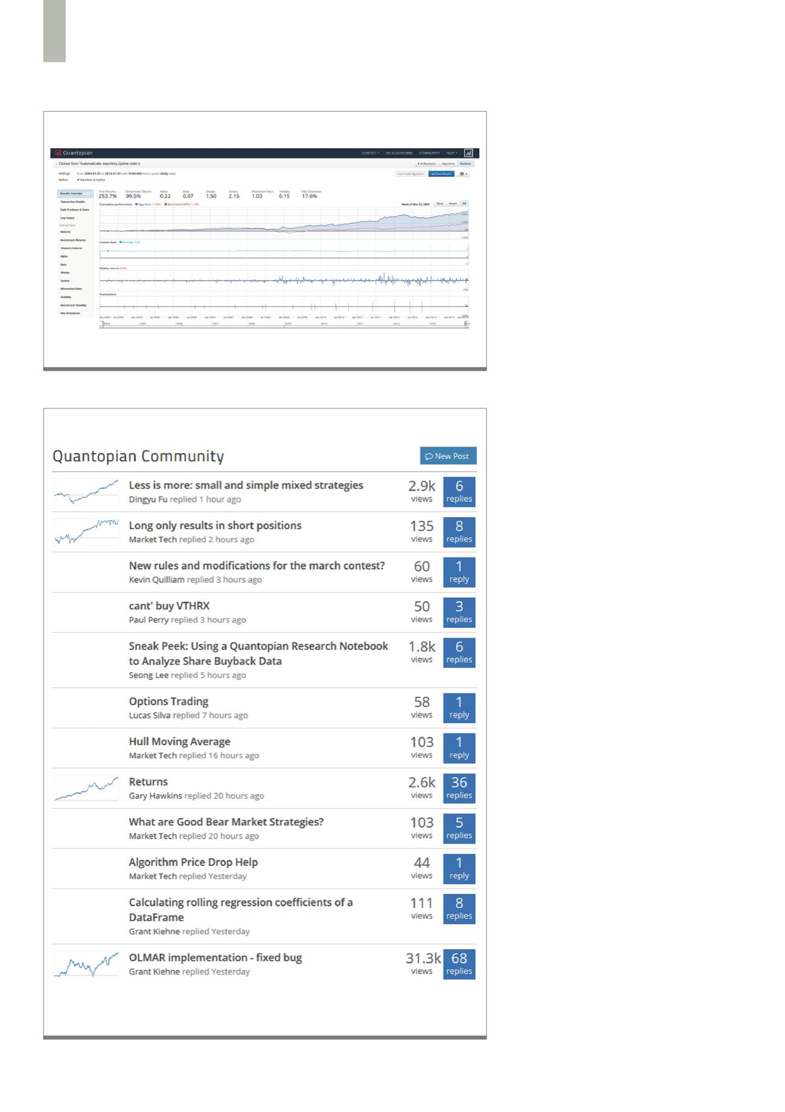
Task: Click the New Post button
Action: click(448, 456)
